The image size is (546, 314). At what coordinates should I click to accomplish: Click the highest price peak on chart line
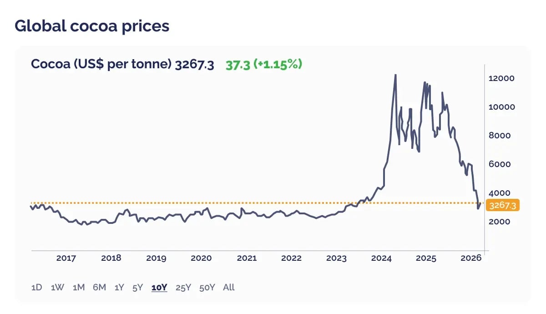tap(395, 75)
